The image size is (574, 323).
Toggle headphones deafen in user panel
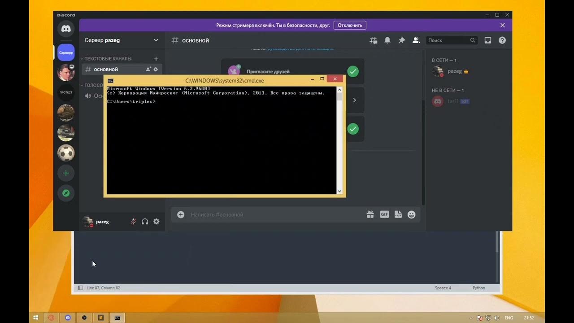point(145,222)
